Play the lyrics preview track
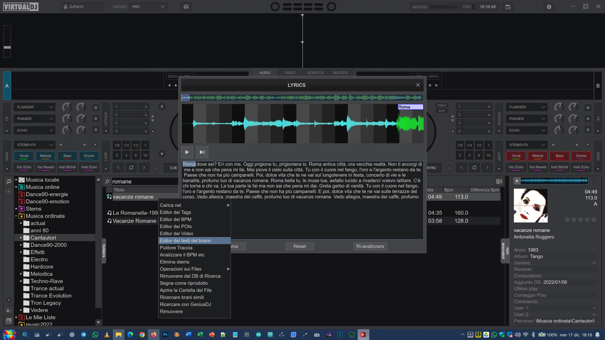Viewport: 605px width, 340px height. point(187,152)
